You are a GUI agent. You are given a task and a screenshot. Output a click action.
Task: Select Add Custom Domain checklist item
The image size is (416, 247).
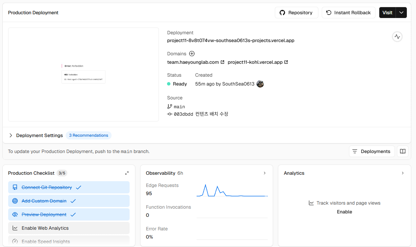click(69, 201)
